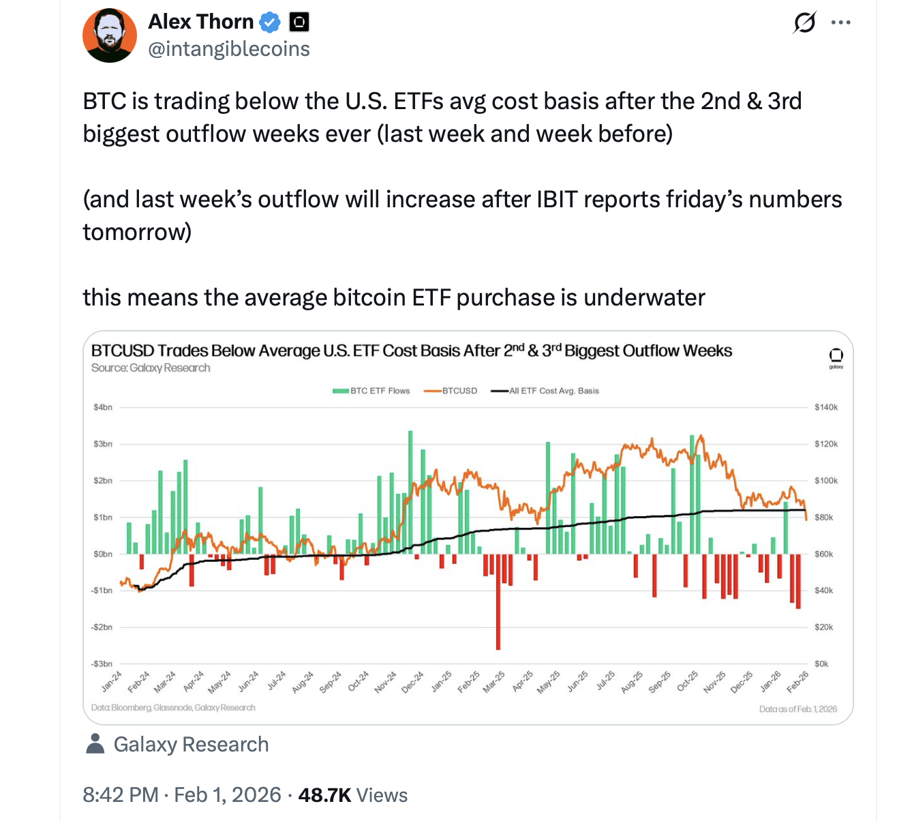Image resolution: width=912 pixels, height=821 pixels.
Task: Open the Grok slashed-circle icon
Action: click(x=804, y=23)
